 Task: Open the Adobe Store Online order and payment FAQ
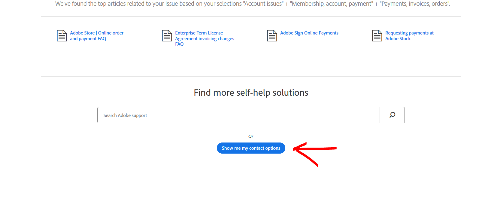(x=96, y=36)
